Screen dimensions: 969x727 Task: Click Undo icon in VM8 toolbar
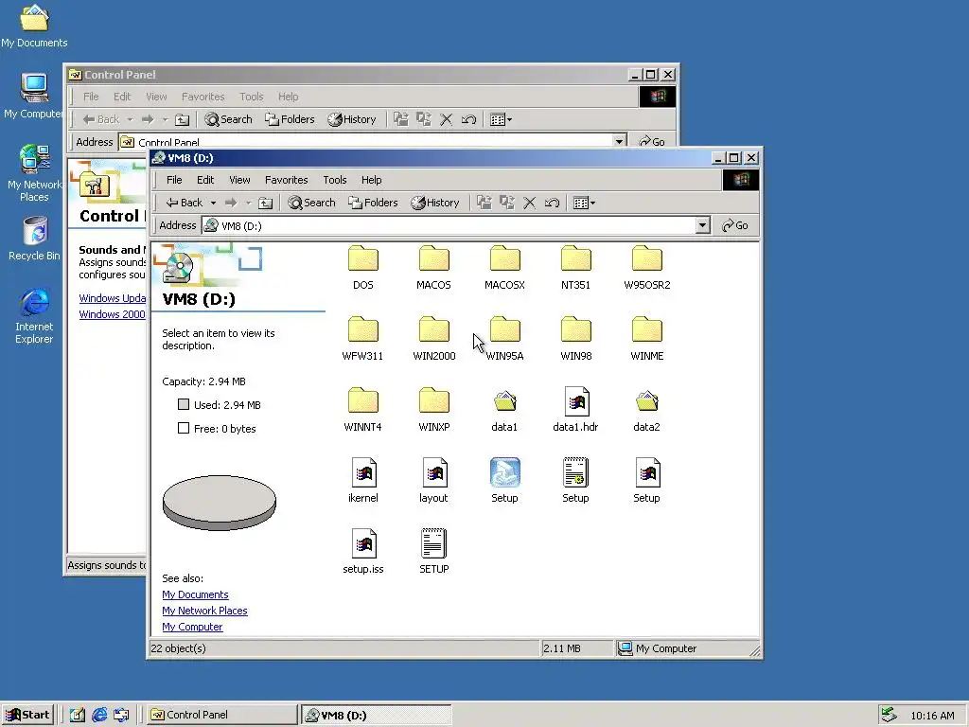553,203
